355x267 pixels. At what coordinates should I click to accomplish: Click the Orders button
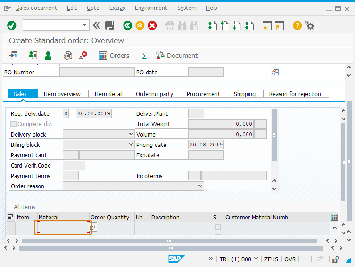click(x=115, y=56)
